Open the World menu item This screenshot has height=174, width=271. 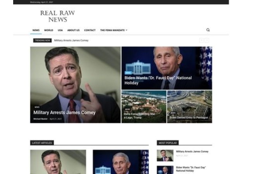(48, 30)
